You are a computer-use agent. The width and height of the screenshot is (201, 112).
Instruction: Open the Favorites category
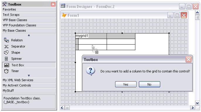coord(29,9)
